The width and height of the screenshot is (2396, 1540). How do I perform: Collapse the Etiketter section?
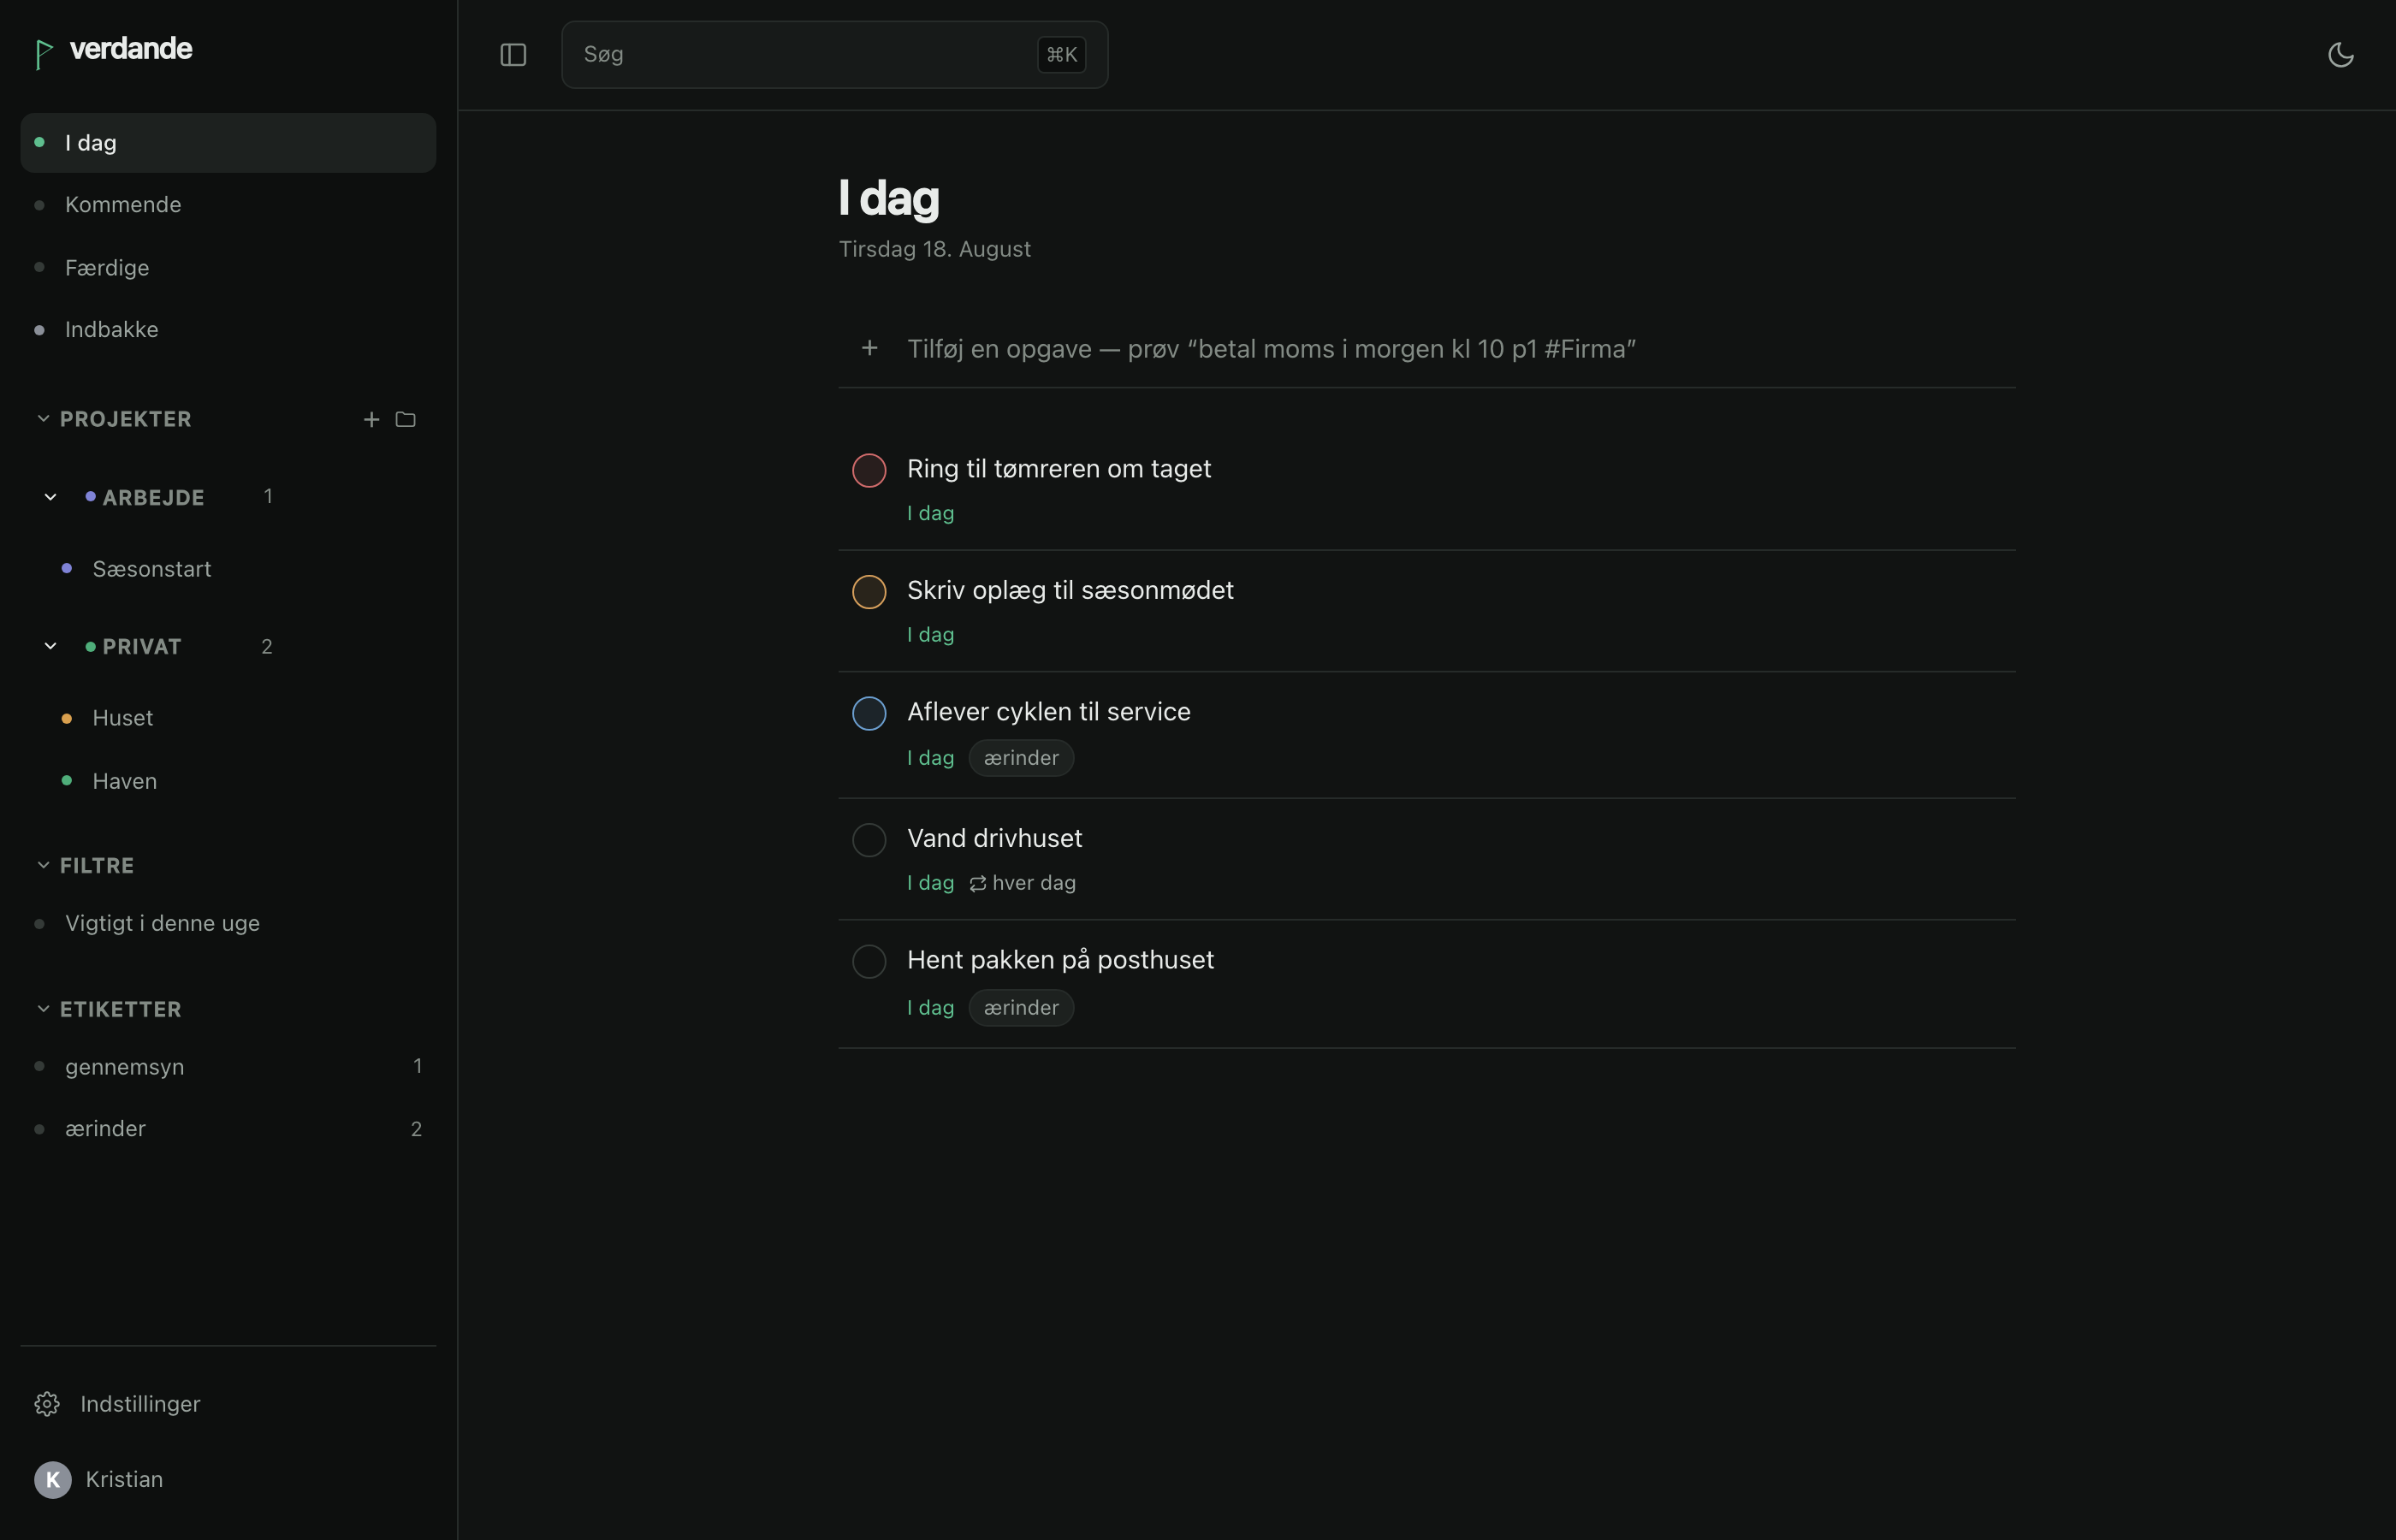pos(43,1009)
